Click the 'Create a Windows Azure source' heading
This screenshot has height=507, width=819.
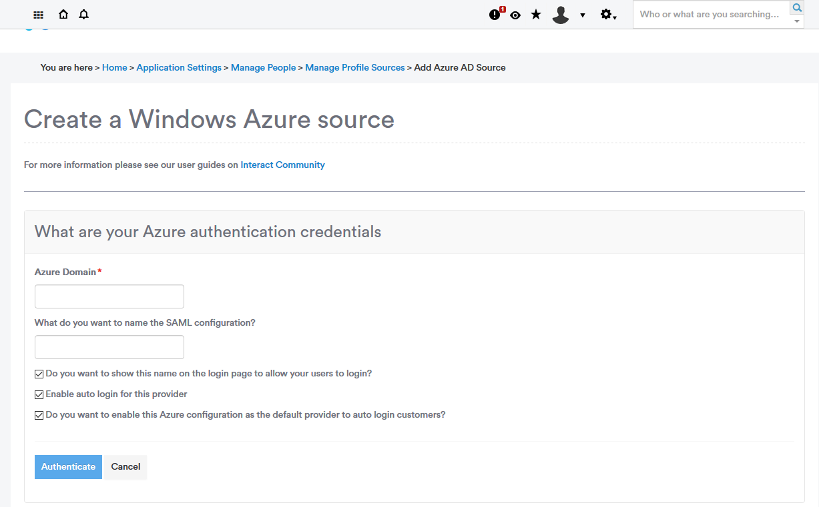point(209,119)
